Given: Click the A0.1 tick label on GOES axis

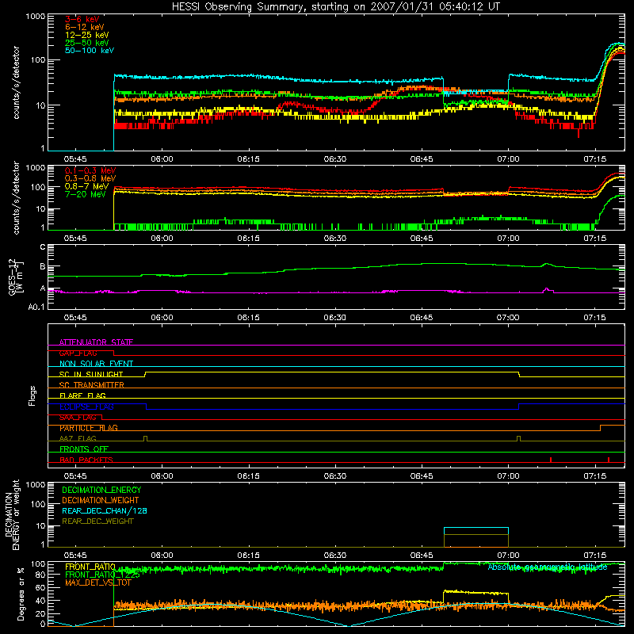Looking at the screenshot, I should pos(36,307).
